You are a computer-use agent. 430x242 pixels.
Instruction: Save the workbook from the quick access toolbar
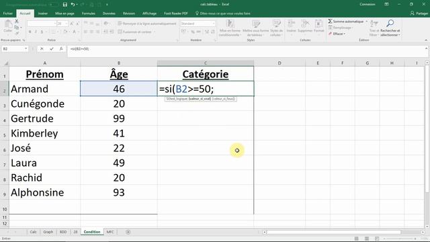65,5
